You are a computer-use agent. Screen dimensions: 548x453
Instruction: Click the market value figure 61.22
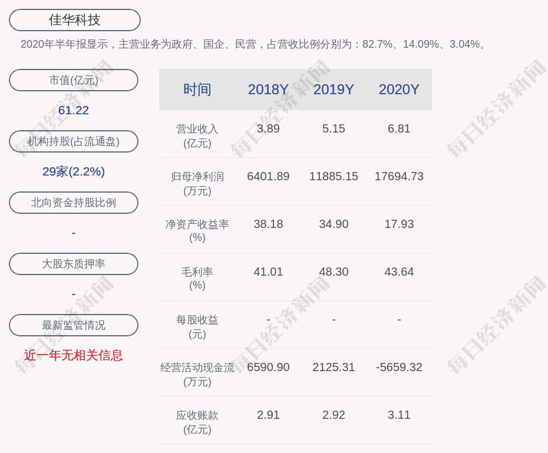(74, 110)
